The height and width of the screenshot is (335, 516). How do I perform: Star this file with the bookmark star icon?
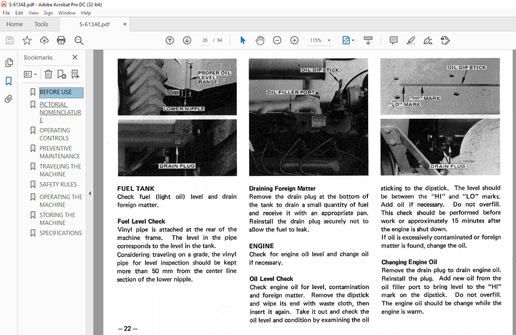(27, 40)
